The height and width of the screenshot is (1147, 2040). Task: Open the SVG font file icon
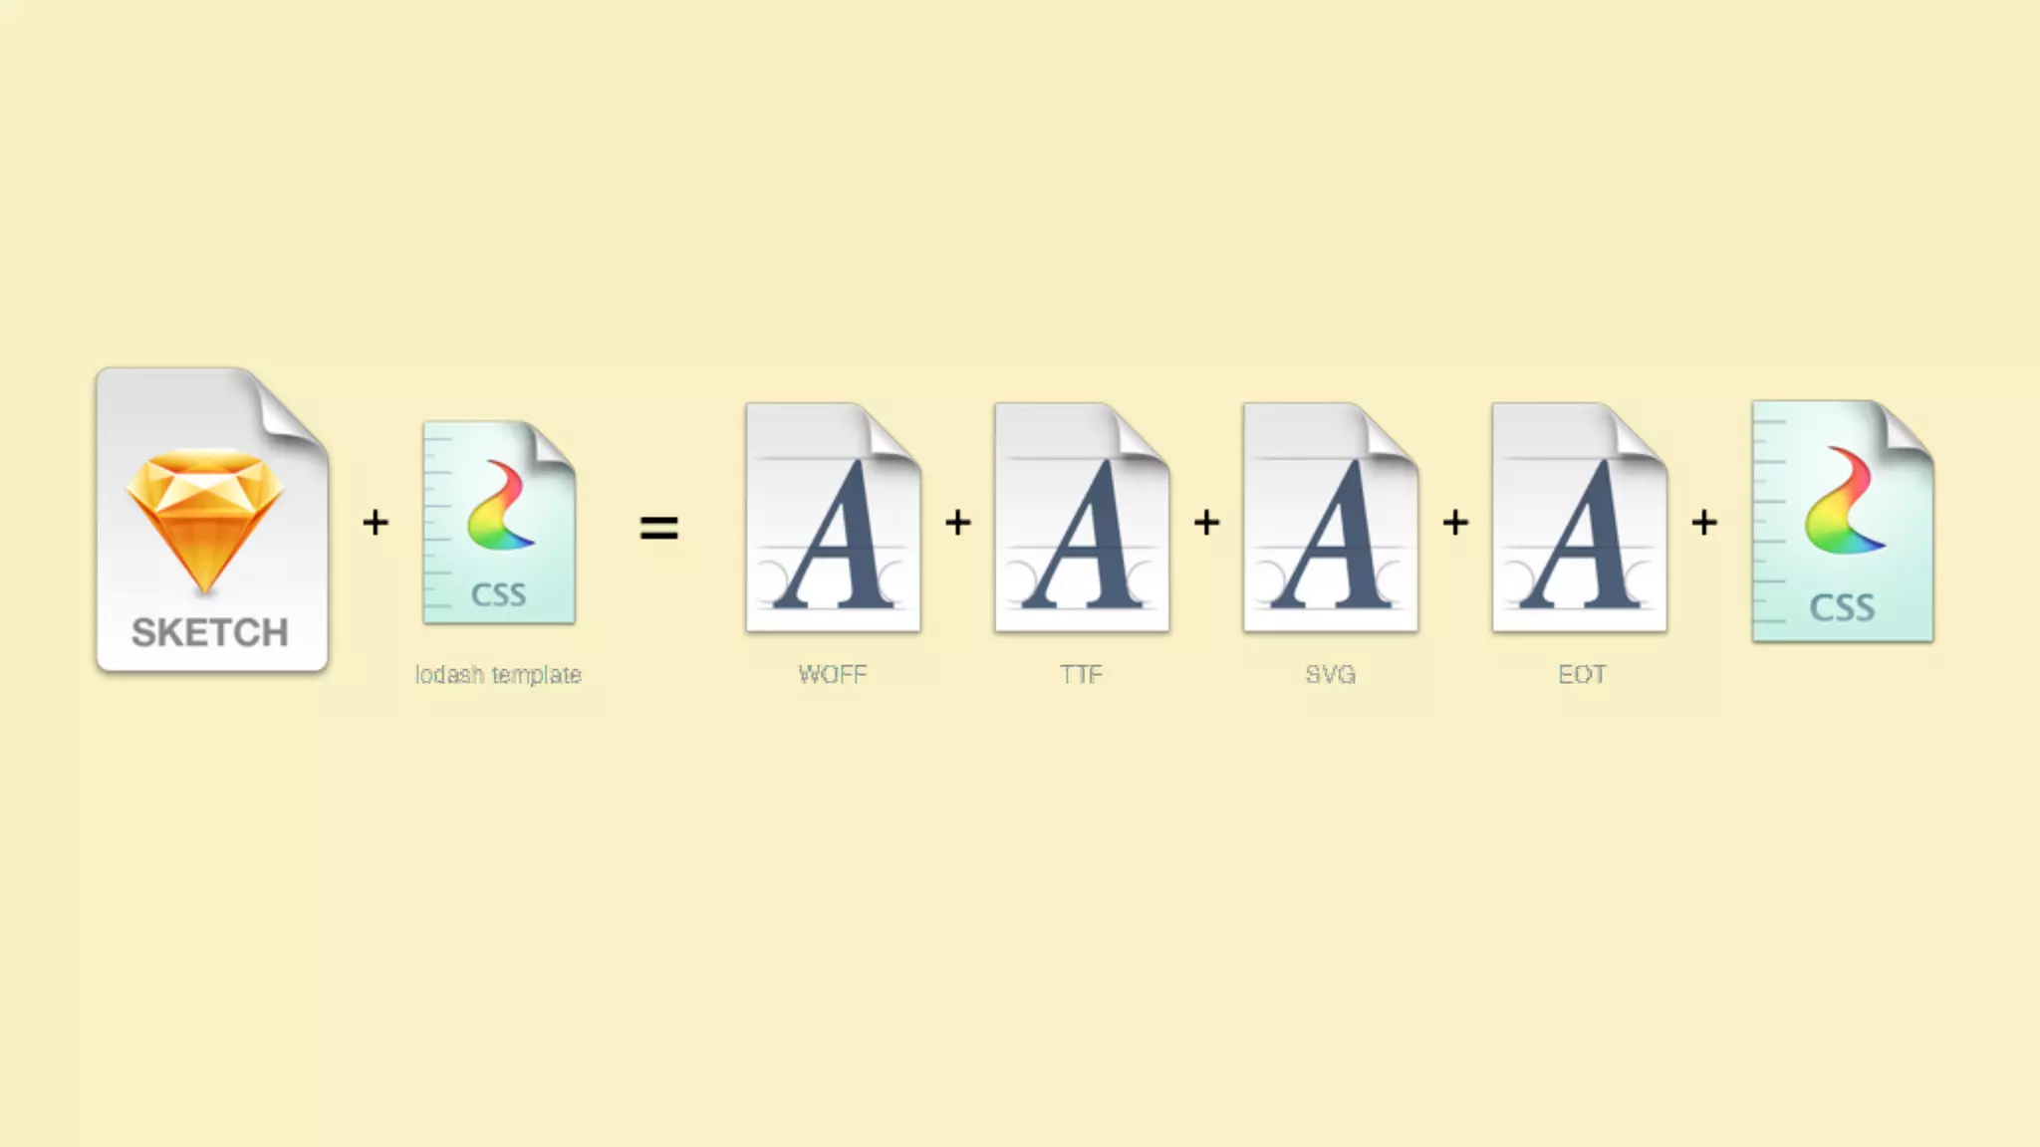pyautogui.click(x=1330, y=518)
